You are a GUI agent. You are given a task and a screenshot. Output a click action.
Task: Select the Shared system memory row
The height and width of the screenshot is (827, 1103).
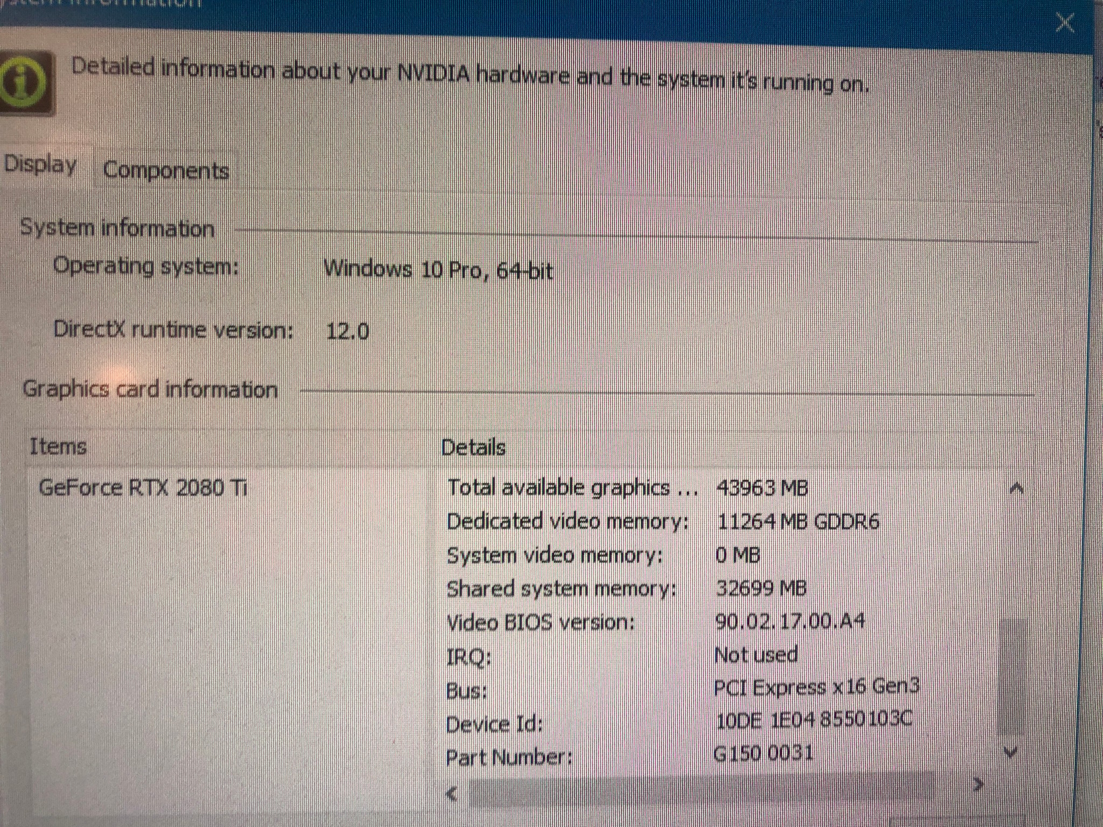(626, 588)
